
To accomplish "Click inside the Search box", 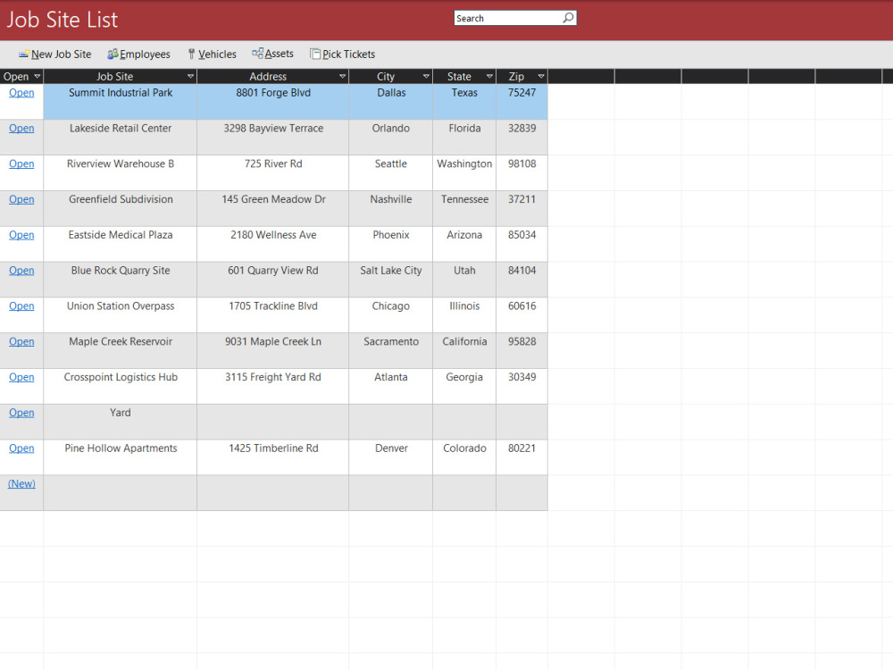I will pos(508,18).
